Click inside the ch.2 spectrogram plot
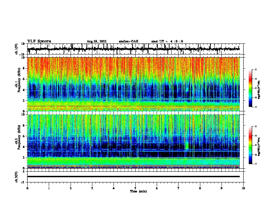The height and width of the screenshot is (211, 274). pyautogui.click(x=133, y=141)
